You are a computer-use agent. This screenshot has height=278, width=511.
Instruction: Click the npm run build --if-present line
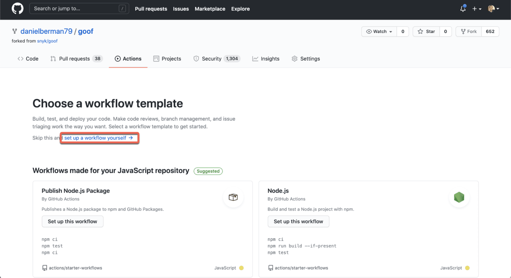[302, 246]
